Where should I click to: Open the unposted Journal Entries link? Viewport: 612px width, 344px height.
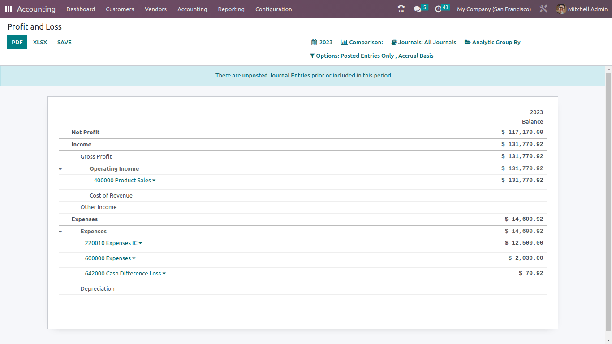[276, 76]
